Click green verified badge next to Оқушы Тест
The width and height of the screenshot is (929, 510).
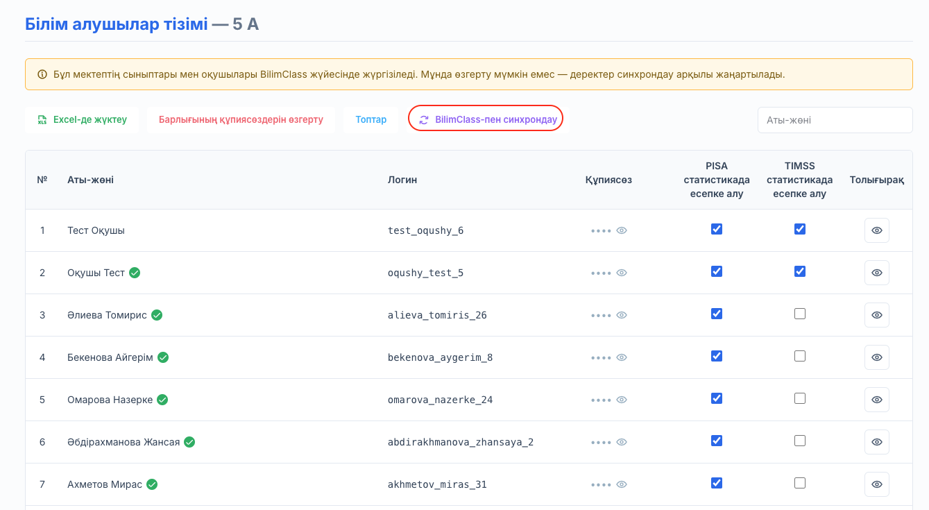[135, 273]
